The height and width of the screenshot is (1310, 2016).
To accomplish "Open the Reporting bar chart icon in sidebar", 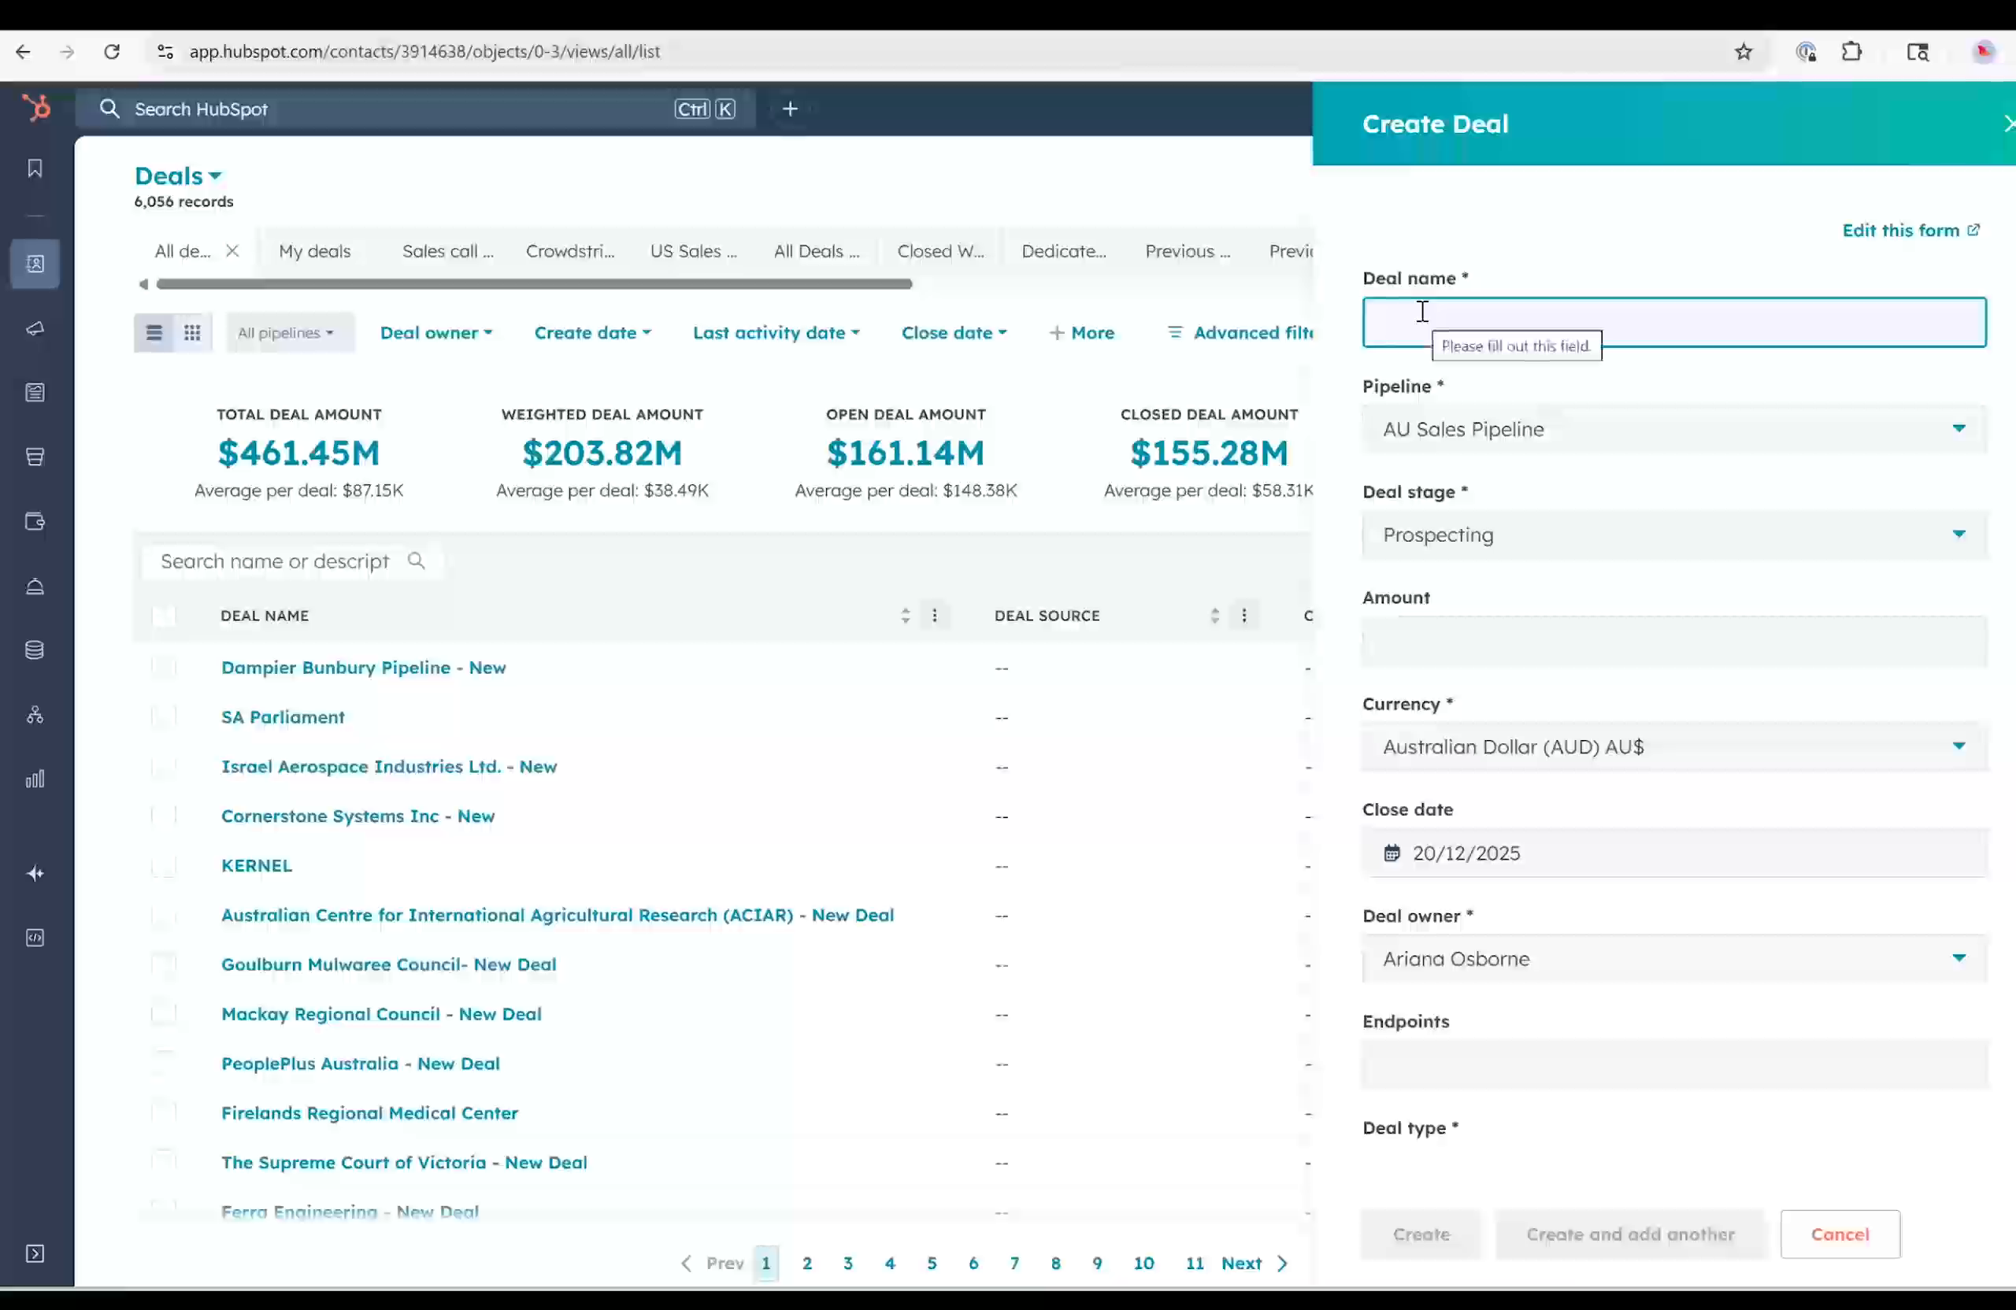I will [x=35, y=779].
